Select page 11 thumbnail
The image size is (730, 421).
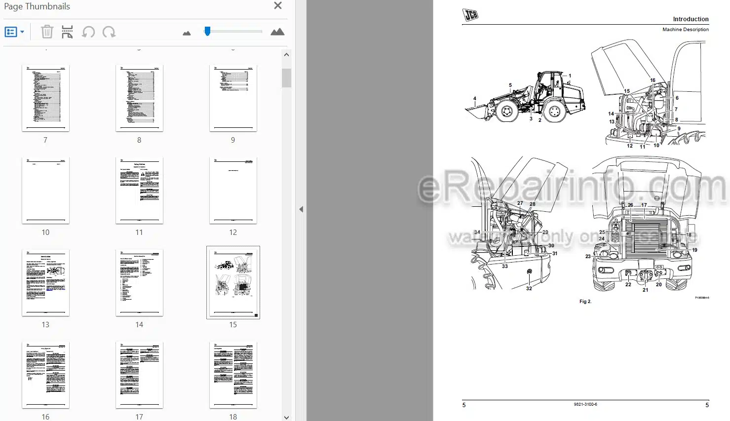click(x=139, y=191)
